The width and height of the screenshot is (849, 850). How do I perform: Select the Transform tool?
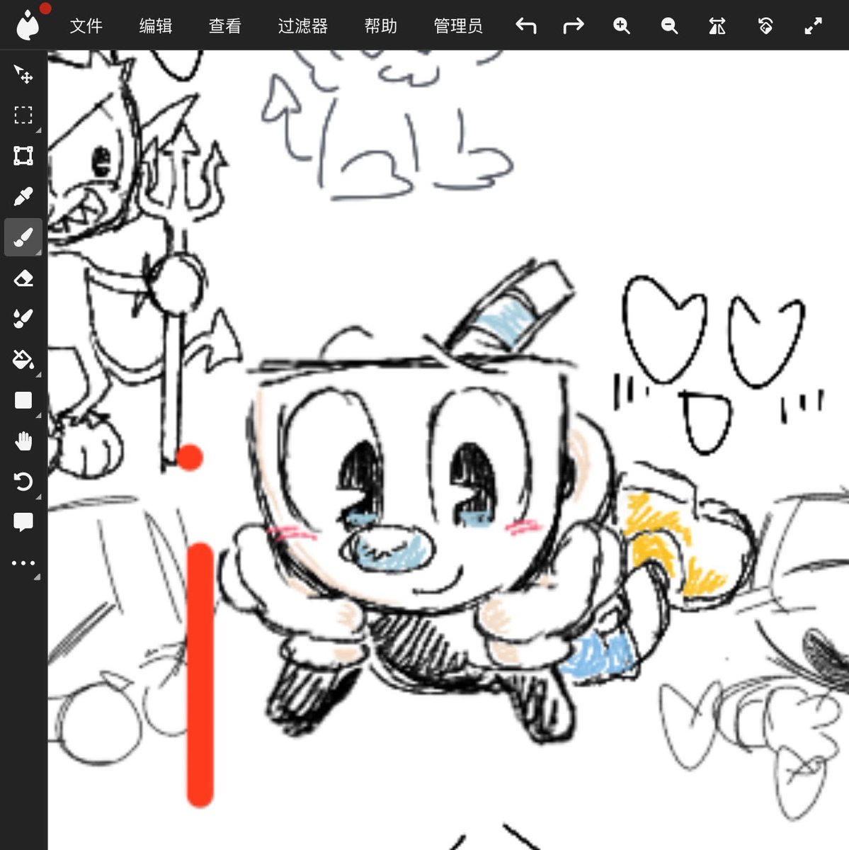coord(23,156)
